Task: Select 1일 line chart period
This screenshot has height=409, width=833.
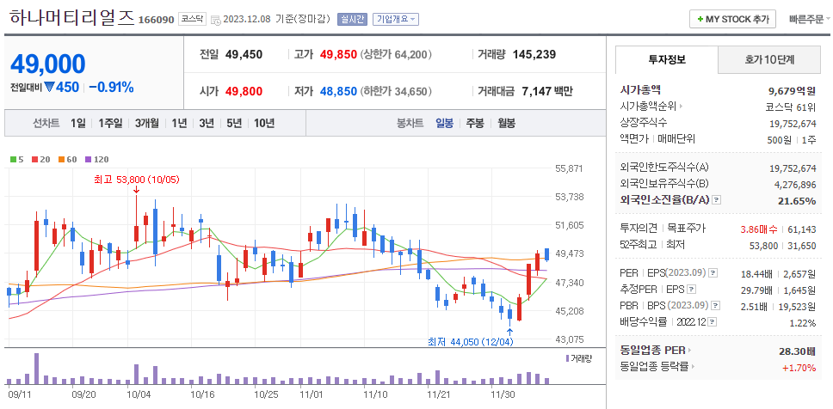Action: (78, 123)
